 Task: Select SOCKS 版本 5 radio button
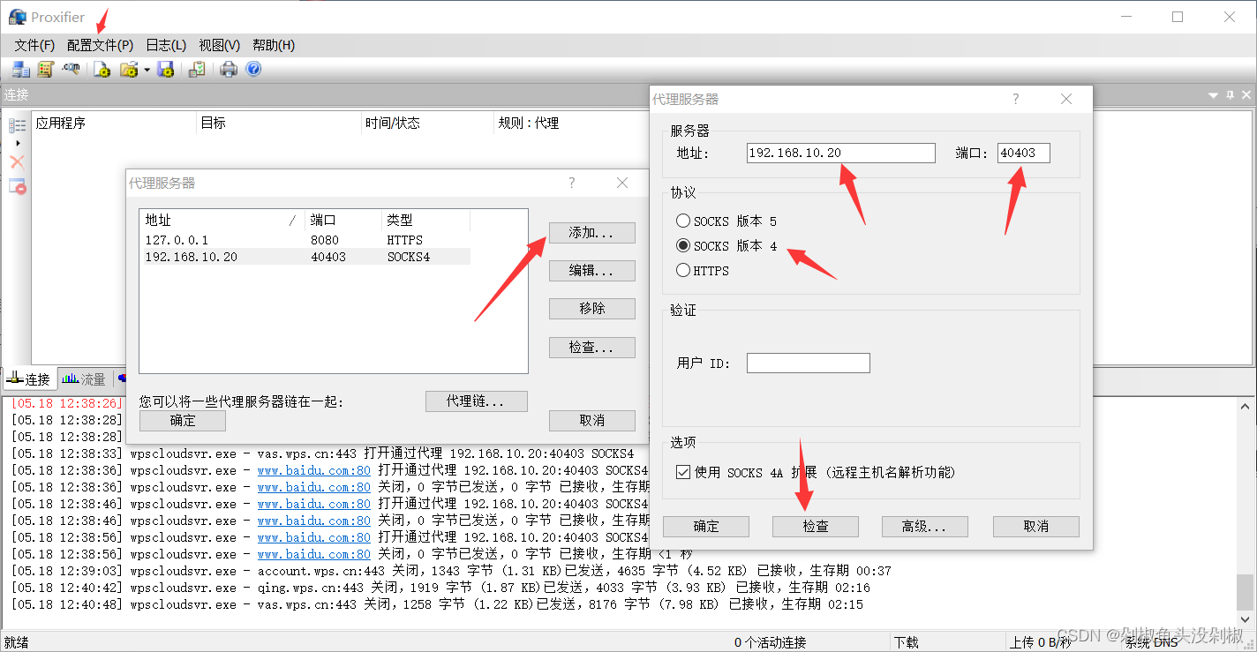[683, 221]
